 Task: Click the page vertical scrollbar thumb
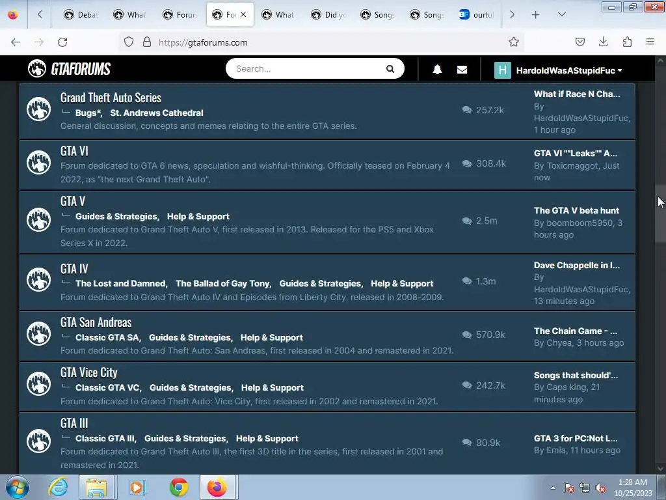click(661, 214)
